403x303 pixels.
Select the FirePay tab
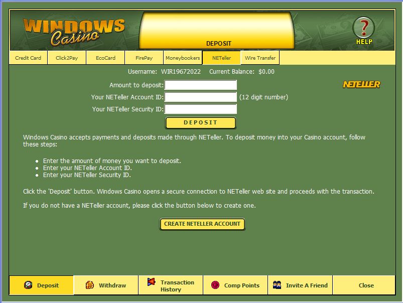coord(144,58)
